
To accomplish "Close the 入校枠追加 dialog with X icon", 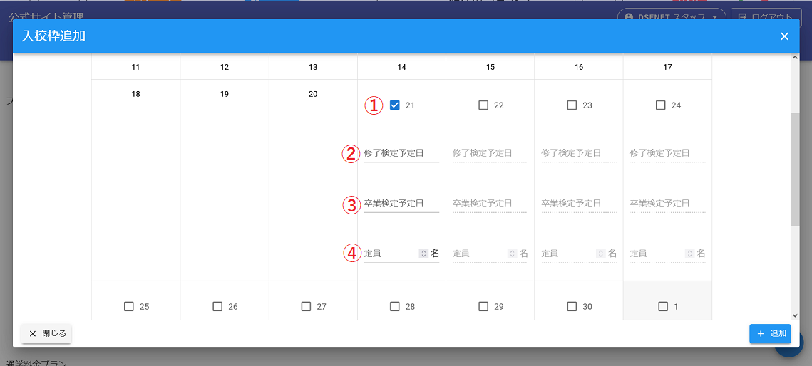I will (x=784, y=36).
